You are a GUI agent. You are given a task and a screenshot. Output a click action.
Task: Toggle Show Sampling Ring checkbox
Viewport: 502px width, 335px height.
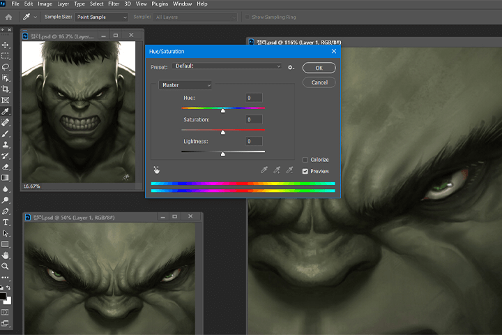(x=247, y=17)
